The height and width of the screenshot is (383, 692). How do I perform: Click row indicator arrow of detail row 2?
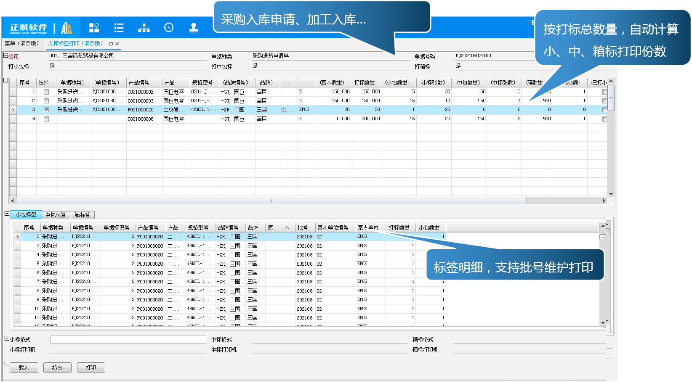[17, 237]
